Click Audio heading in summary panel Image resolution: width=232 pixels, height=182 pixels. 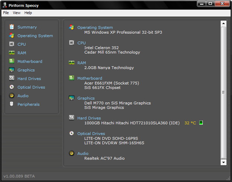pyautogui.click(x=83, y=153)
